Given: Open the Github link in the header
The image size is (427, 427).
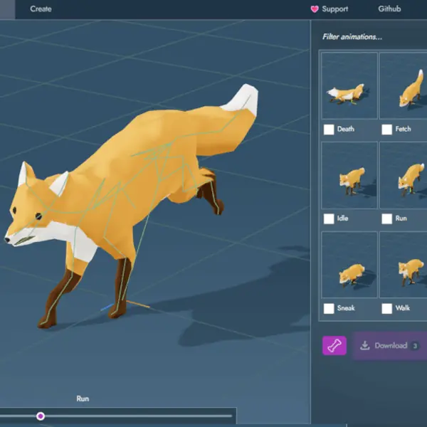Looking at the screenshot, I should 389,9.
